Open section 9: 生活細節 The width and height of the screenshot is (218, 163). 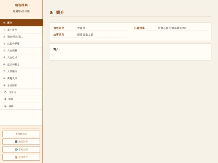(x=21, y=85)
